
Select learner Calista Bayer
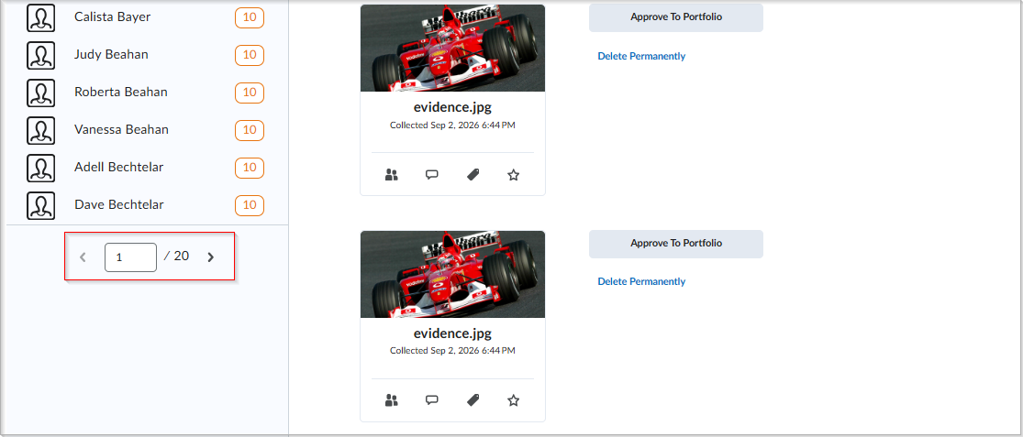pyautogui.click(x=112, y=16)
